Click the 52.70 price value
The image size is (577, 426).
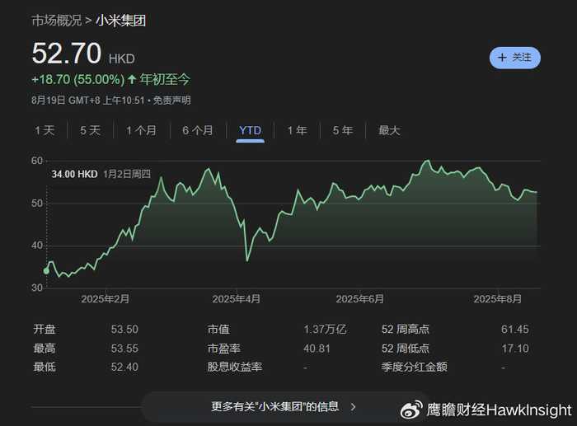click(x=67, y=54)
